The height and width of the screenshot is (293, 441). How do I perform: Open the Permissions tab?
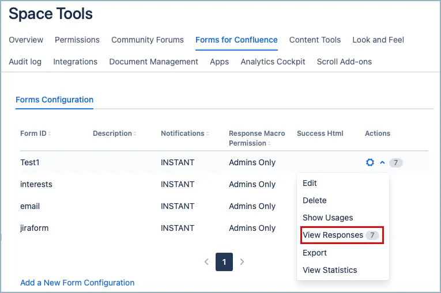click(x=77, y=40)
